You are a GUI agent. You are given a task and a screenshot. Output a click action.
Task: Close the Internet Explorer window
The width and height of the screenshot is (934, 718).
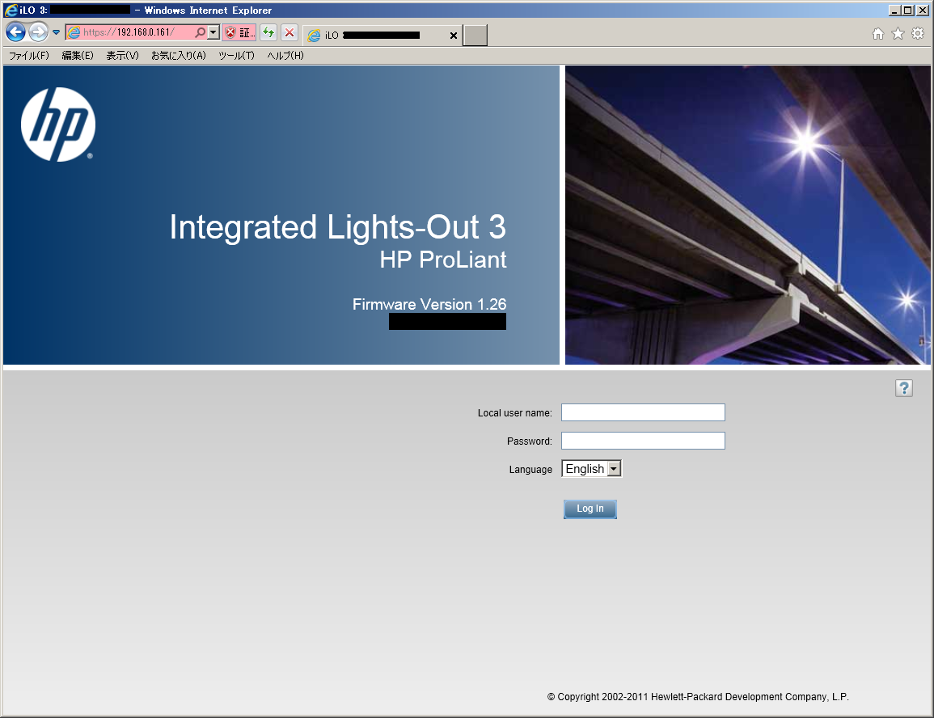click(x=922, y=11)
